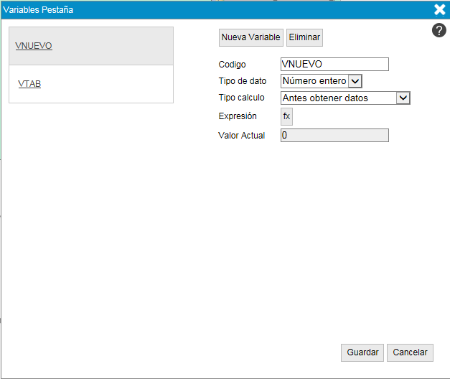Viewport: 450px width, 379px height.
Task: Click the Tipo calculo label
Action: tap(241, 98)
